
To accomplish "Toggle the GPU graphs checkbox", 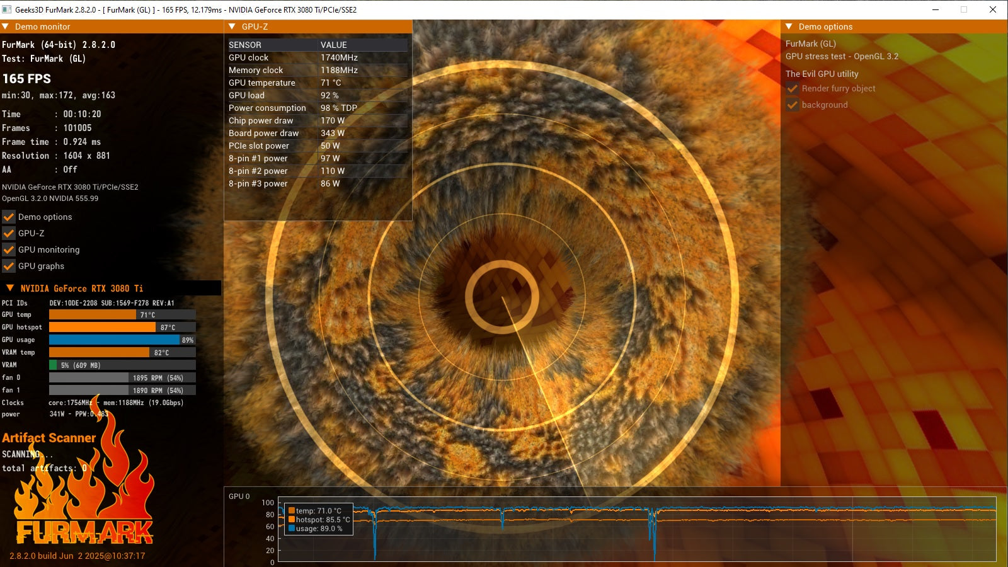I will pos(9,266).
